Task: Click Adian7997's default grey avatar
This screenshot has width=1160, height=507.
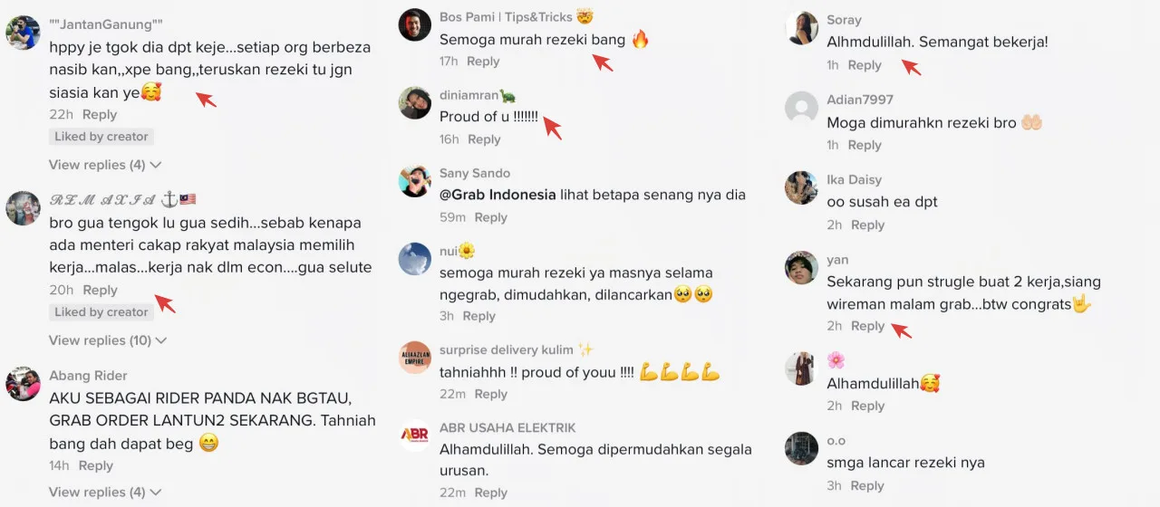Action: pos(801,108)
